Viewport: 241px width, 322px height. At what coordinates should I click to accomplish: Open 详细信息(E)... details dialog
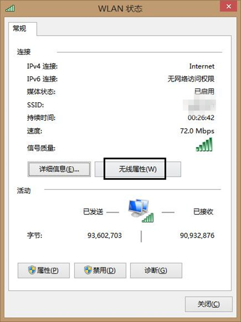point(59,169)
